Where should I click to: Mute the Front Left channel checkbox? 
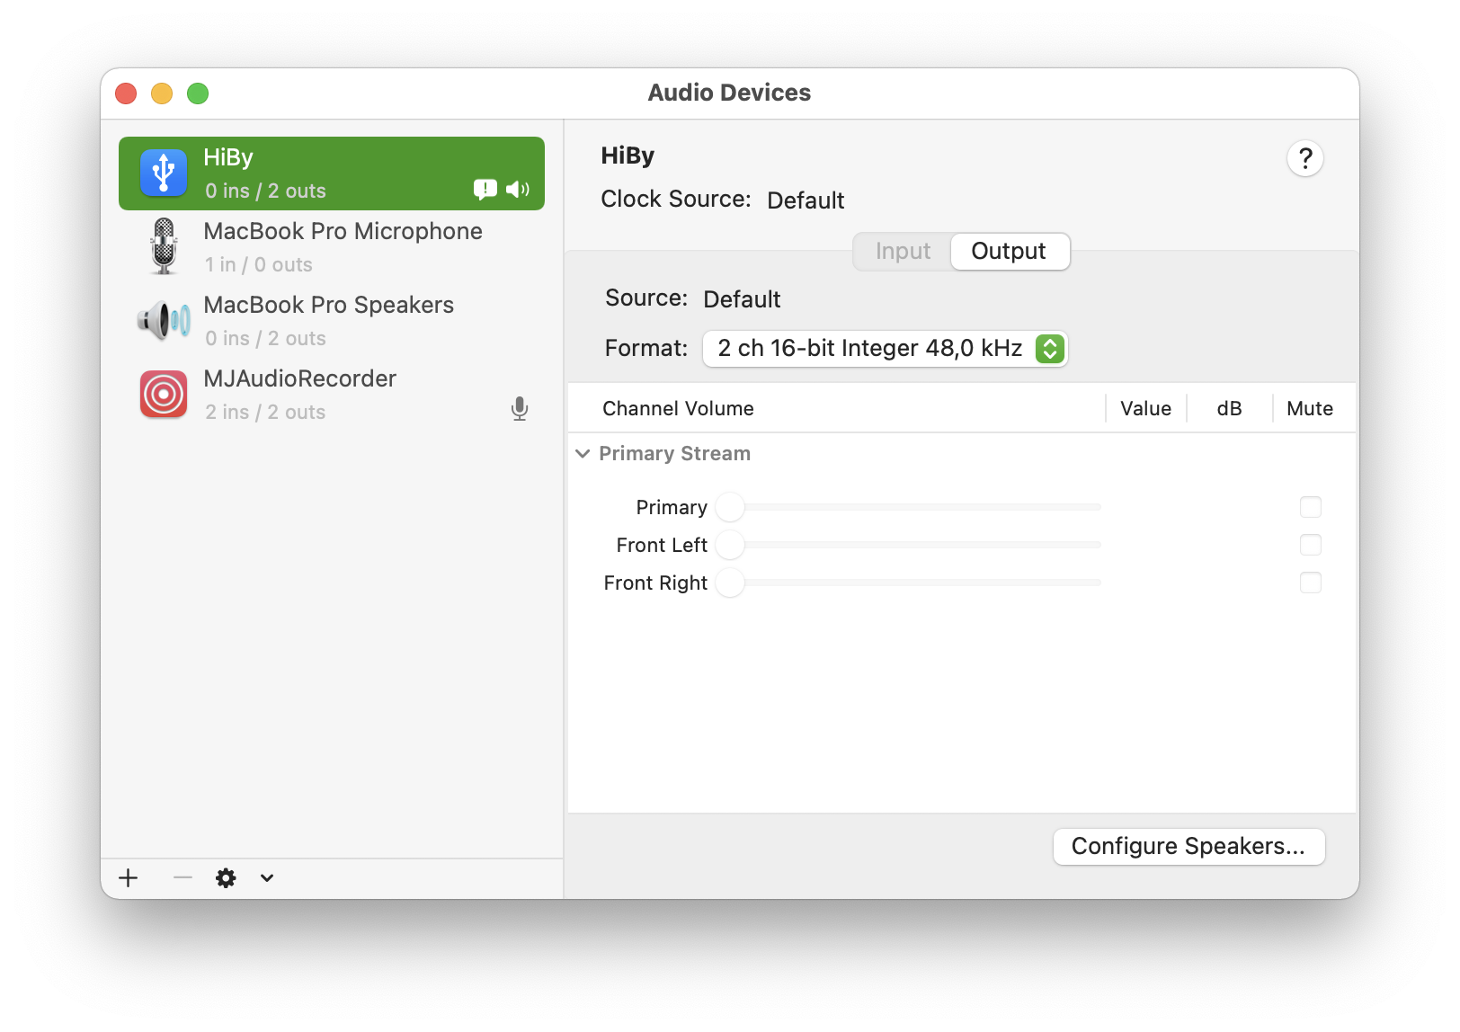coord(1311,545)
